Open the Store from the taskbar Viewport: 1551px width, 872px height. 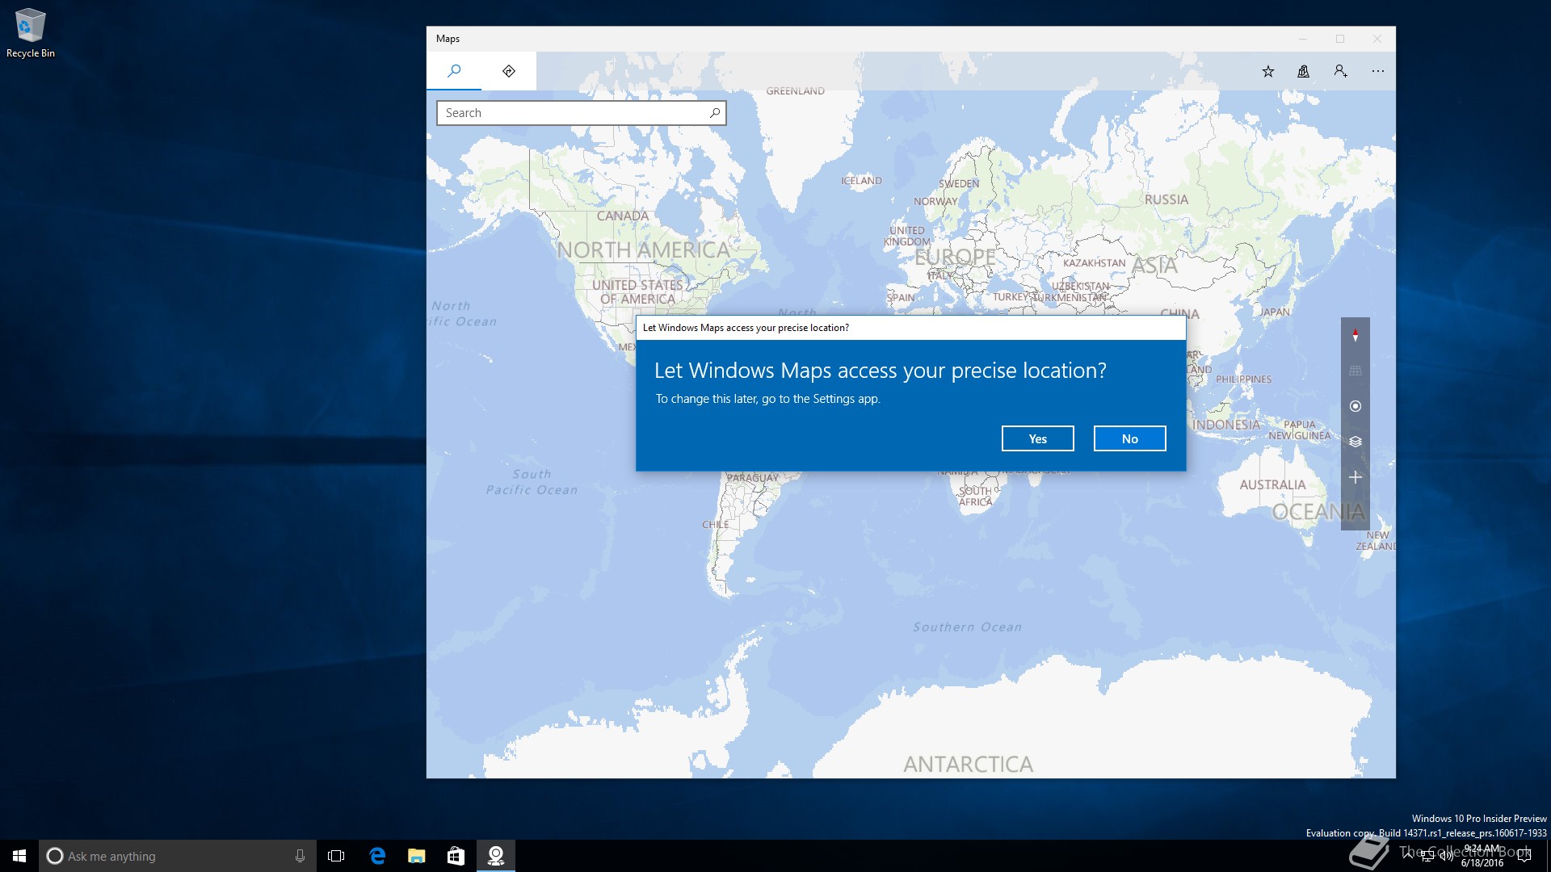click(456, 856)
